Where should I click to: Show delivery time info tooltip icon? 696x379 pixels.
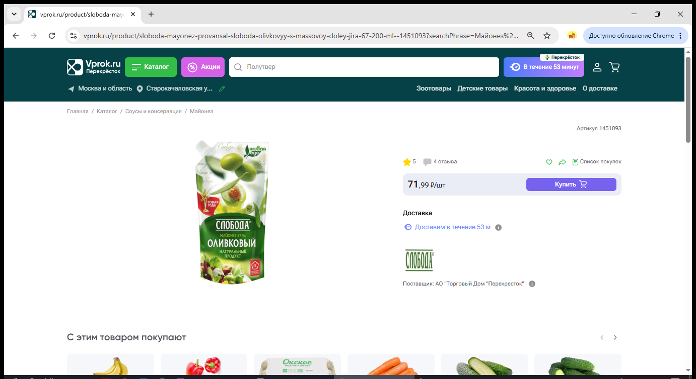click(499, 228)
